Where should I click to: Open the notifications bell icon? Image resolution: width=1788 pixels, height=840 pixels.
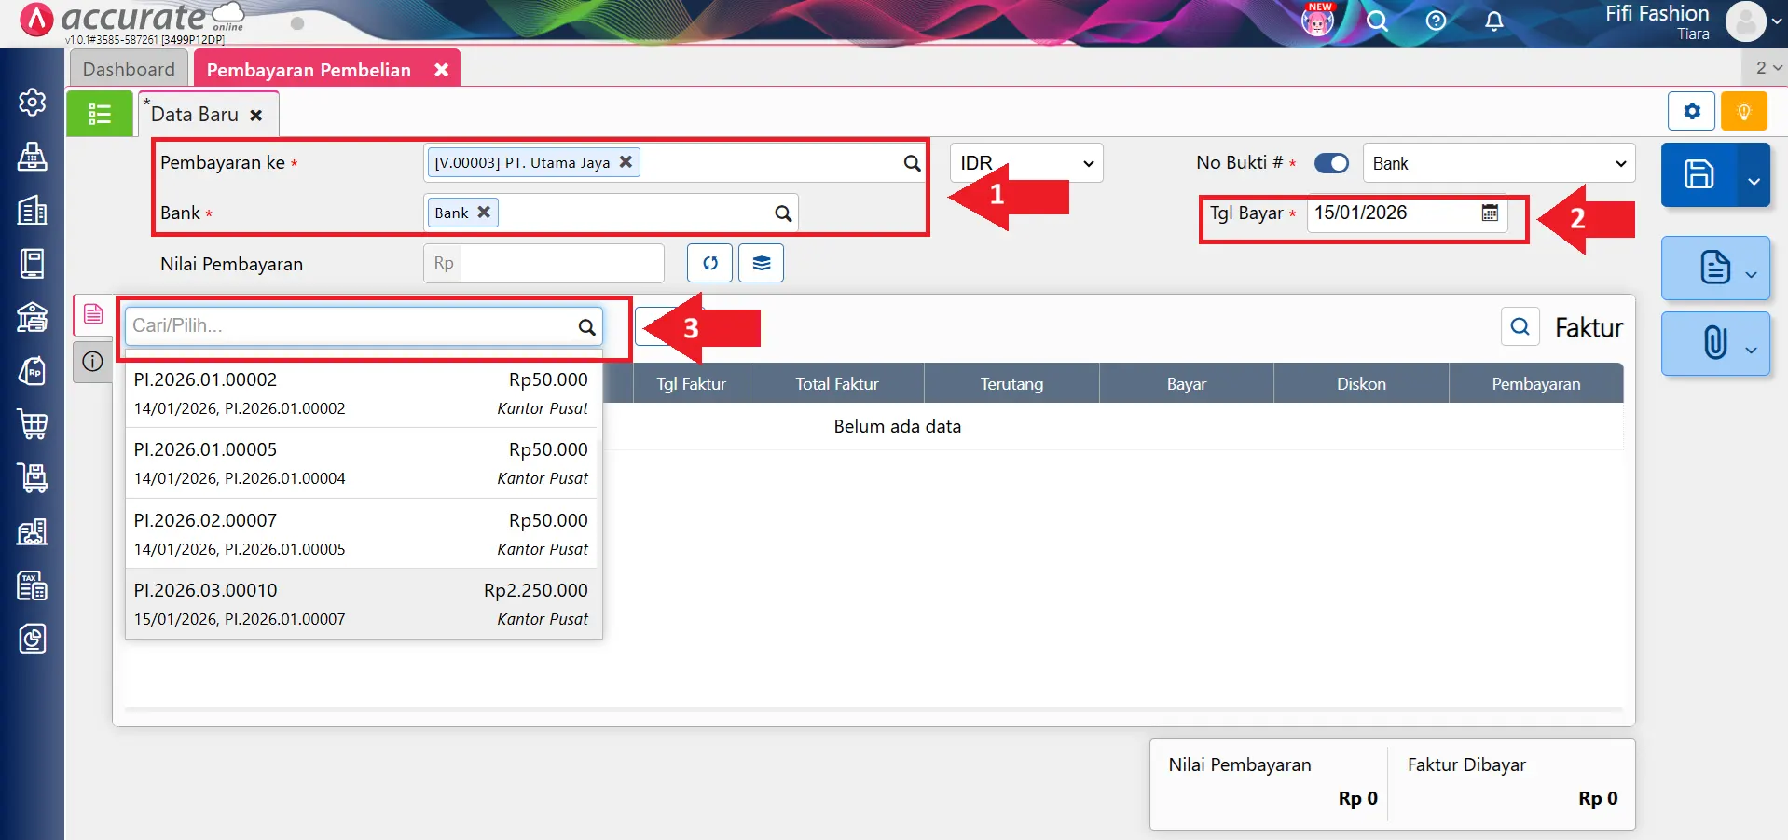pos(1493,21)
